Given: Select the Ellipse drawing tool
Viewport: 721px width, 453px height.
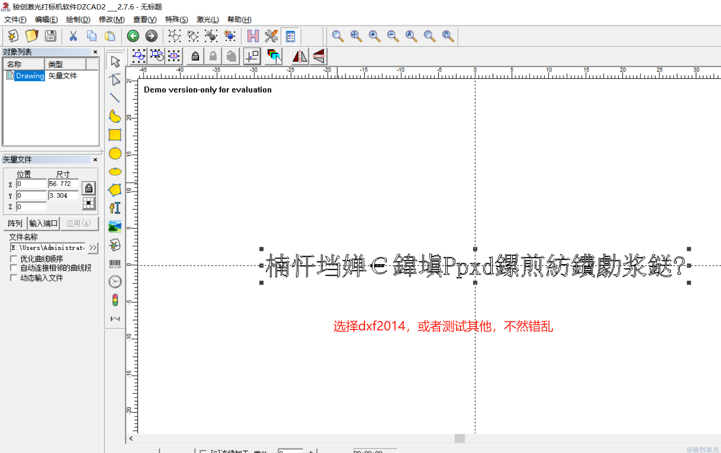Looking at the screenshot, I should (115, 171).
